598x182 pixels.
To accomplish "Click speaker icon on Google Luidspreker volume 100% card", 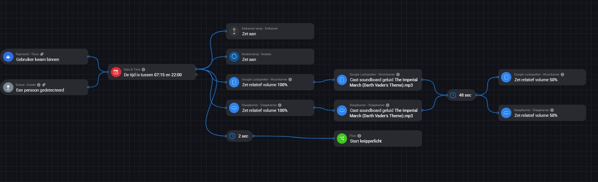I will pos(234,82).
